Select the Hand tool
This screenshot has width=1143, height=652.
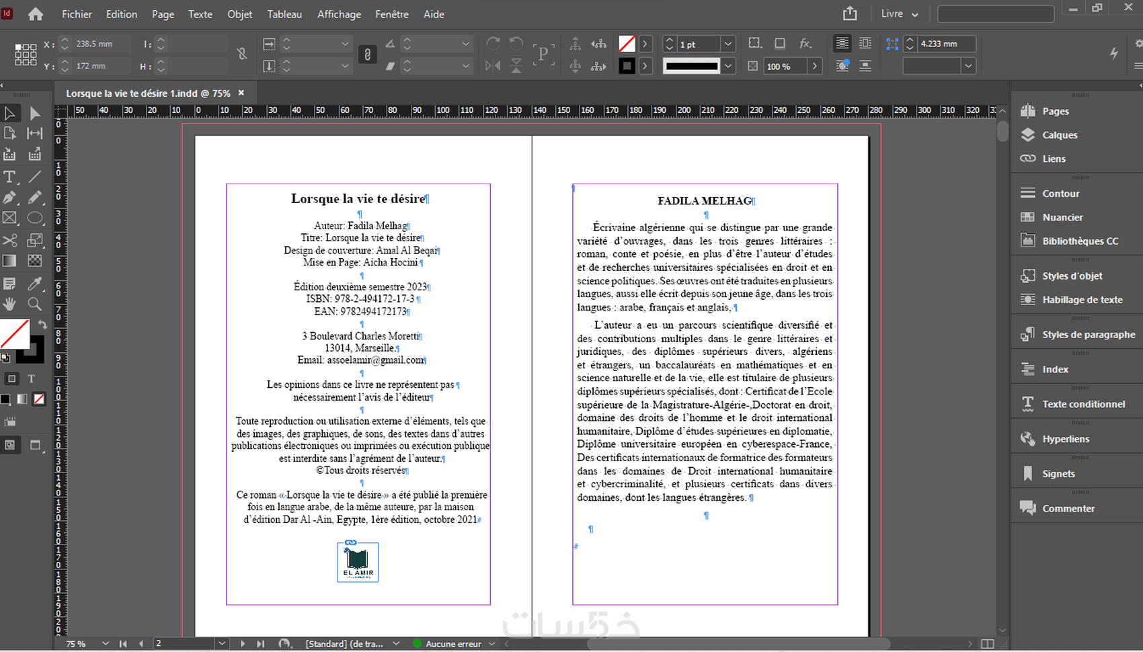[x=9, y=304]
